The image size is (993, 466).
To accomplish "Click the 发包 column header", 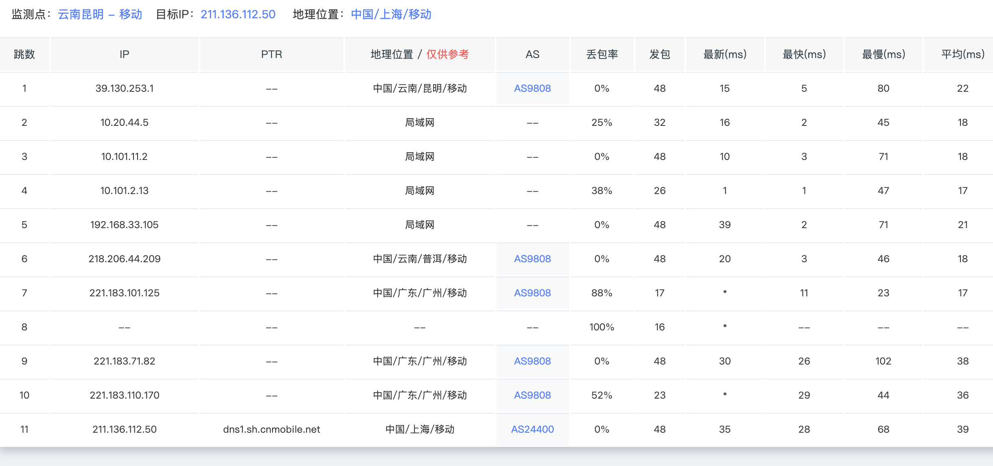I will 659,54.
